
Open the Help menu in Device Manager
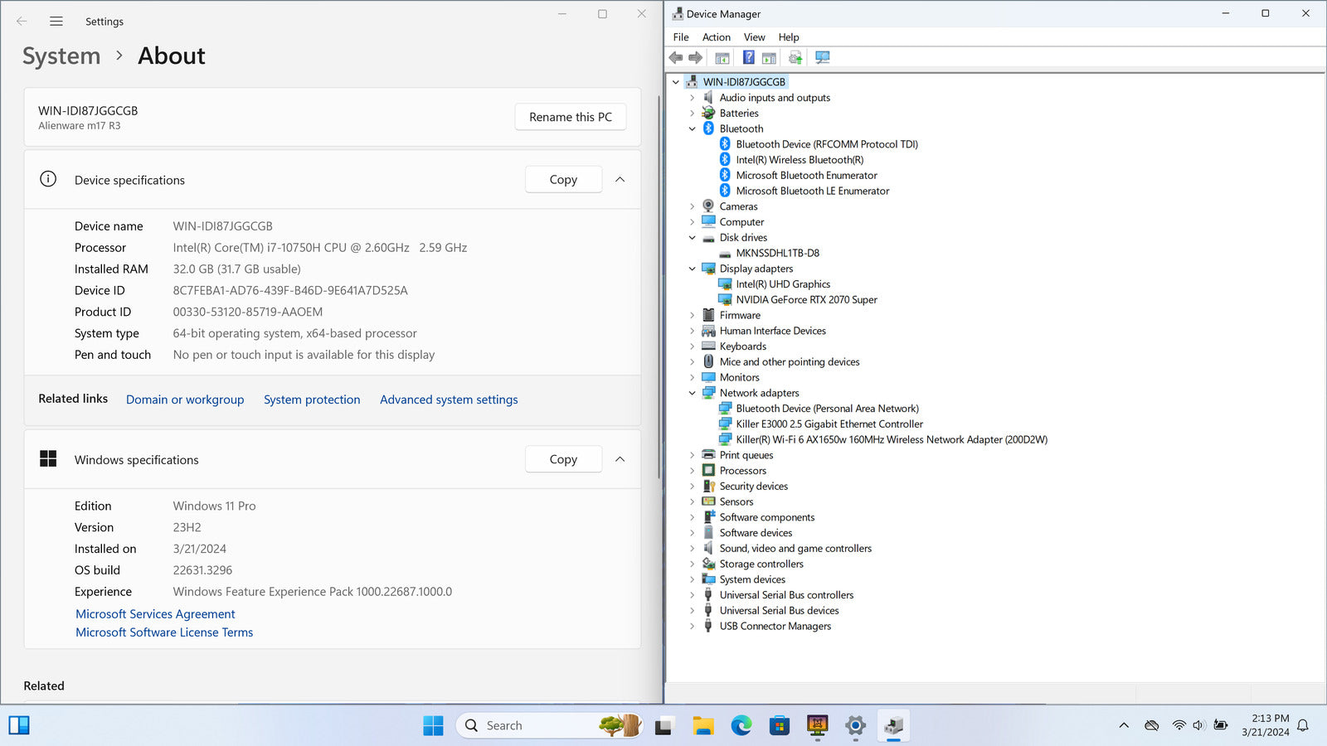[789, 37]
